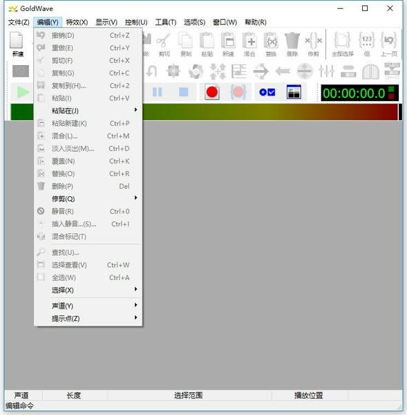Click the equalizer sliders effect icon
The width and height of the screenshot is (407, 415).
[326, 71]
